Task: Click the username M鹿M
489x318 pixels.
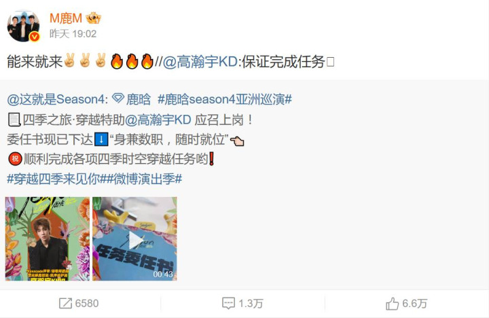Action: pos(66,18)
